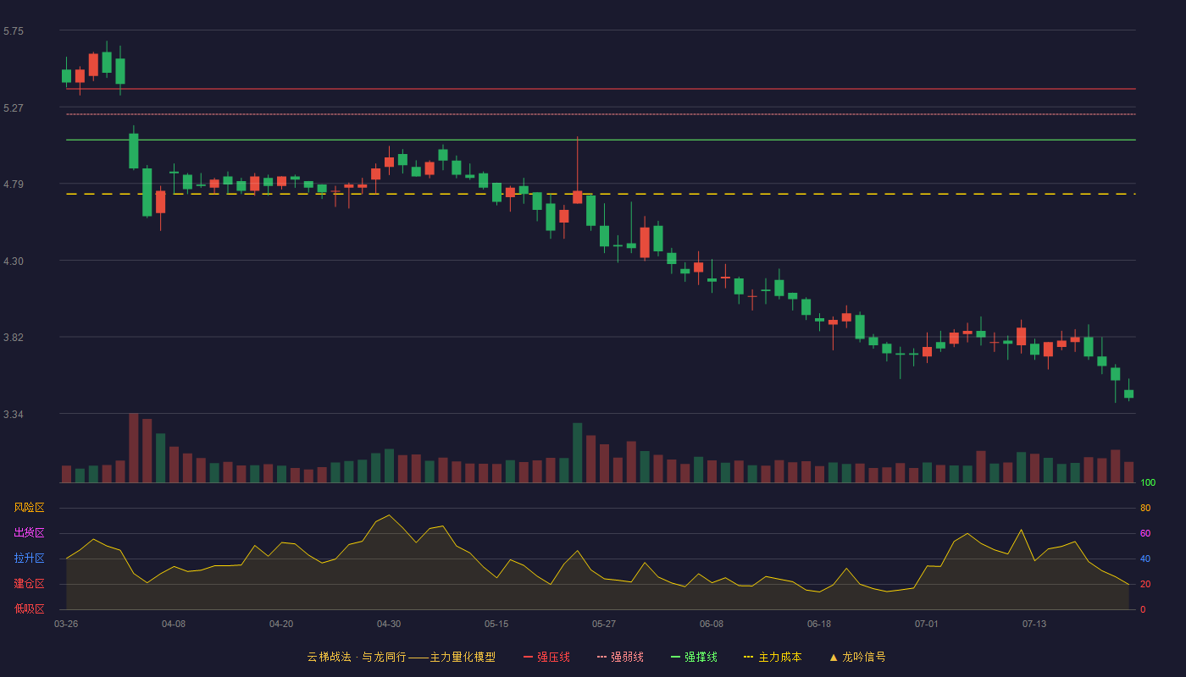Image resolution: width=1186 pixels, height=677 pixels.
Task: Toggle the 强撑线 legend item
Action: tap(694, 657)
